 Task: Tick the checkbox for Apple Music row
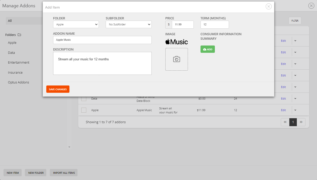click(84, 110)
